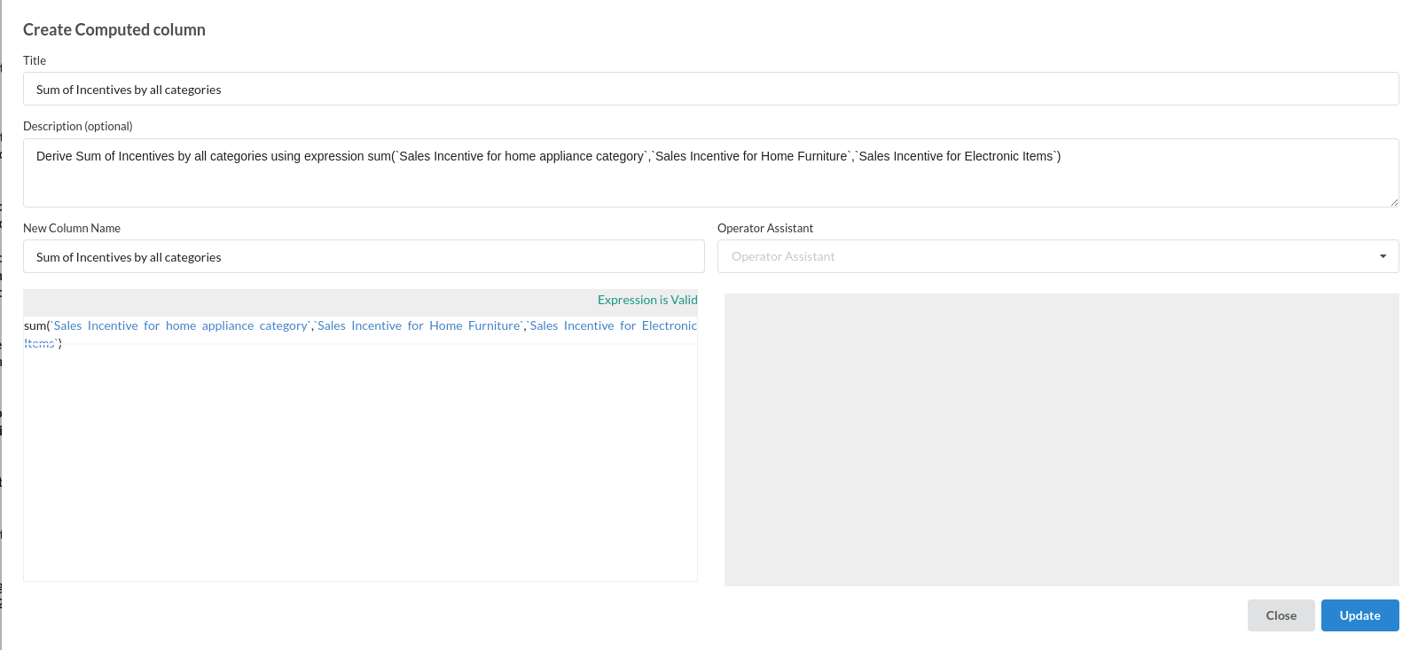
Task: Select 'Electronic' column token in expression editor
Action: [x=669, y=326]
